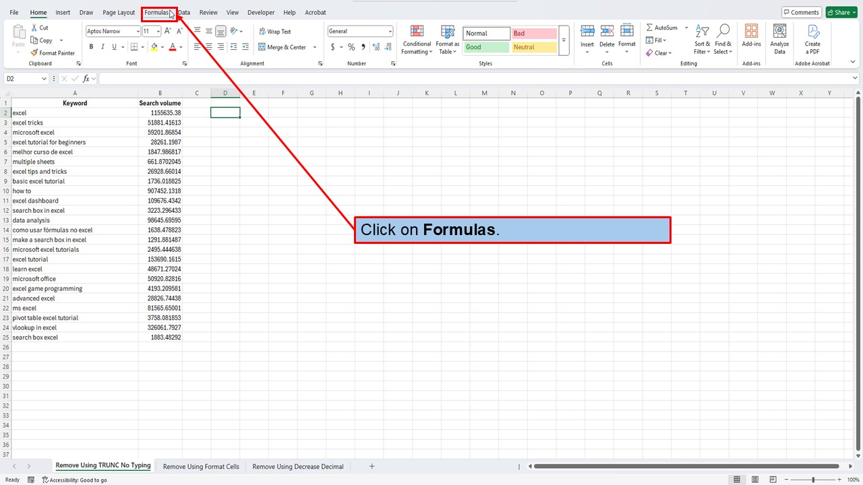Toggle bold formatting
The image size is (863, 485).
pos(91,46)
